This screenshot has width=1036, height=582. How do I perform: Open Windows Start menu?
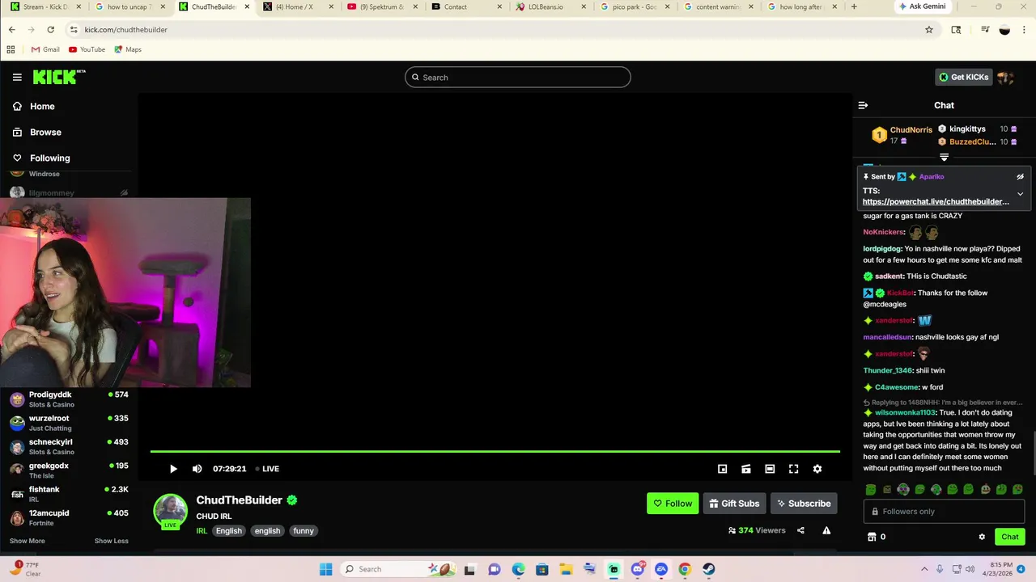[325, 569]
